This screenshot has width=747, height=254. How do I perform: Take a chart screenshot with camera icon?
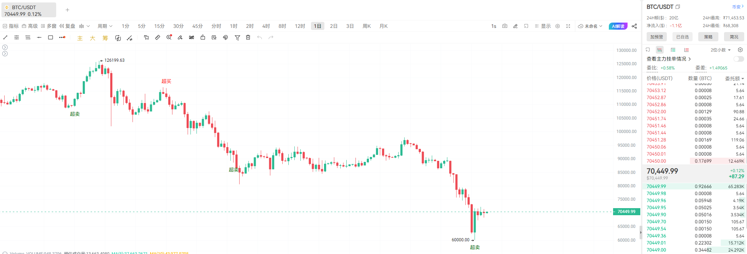505,26
